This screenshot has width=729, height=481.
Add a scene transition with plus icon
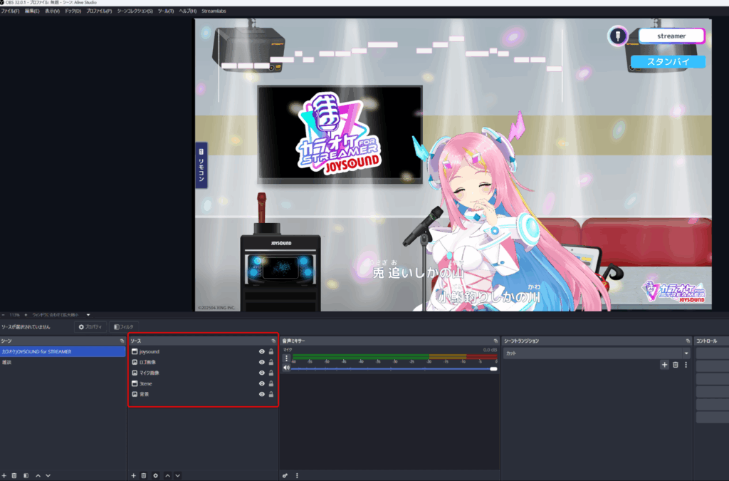[x=664, y=365]
